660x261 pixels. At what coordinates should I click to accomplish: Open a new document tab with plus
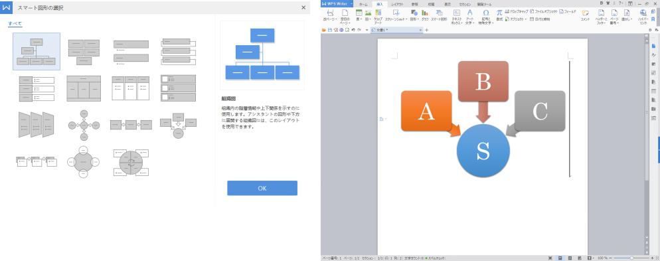tap(426, 30)
